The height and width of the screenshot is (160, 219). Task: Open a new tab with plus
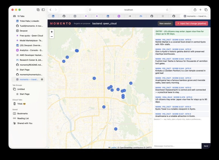(201, 10)
